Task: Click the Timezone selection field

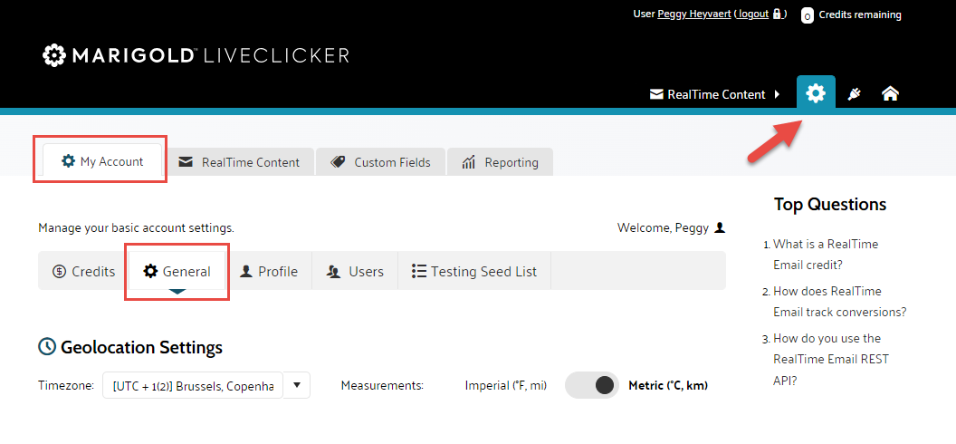Action: [x=193, y=385]
